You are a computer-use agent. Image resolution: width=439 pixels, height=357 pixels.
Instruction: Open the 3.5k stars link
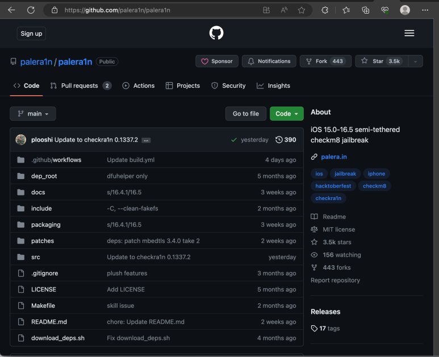(331, 242)
